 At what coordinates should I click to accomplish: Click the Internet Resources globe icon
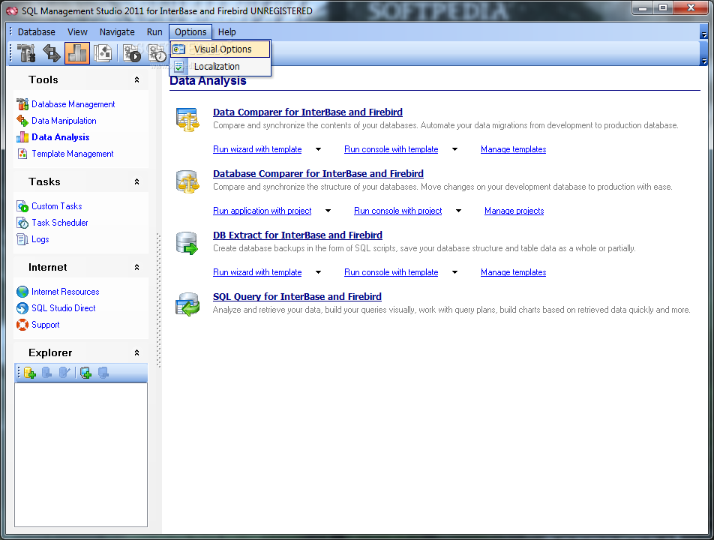click(x=22, y=292)
